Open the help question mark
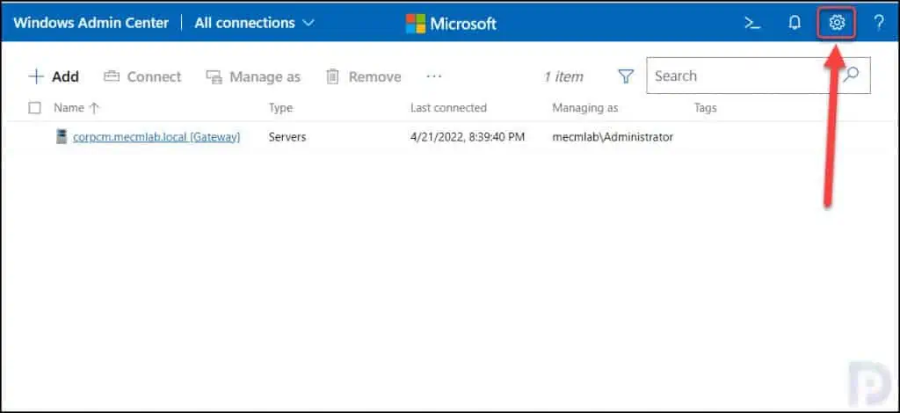Screen dimensions: 900x413 click(879, 23)
